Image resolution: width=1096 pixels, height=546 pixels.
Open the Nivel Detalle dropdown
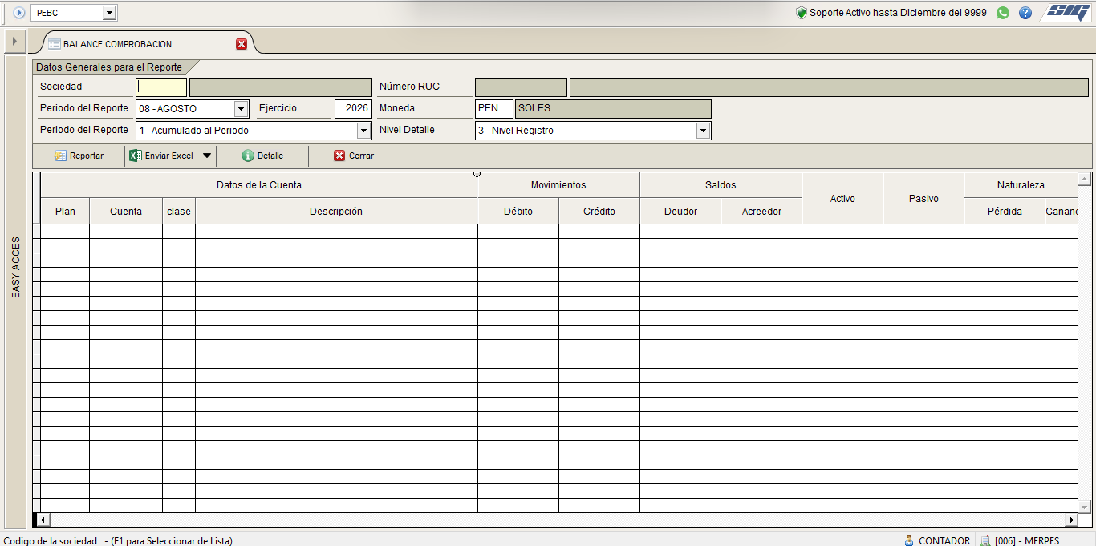(x=703, y=130)
